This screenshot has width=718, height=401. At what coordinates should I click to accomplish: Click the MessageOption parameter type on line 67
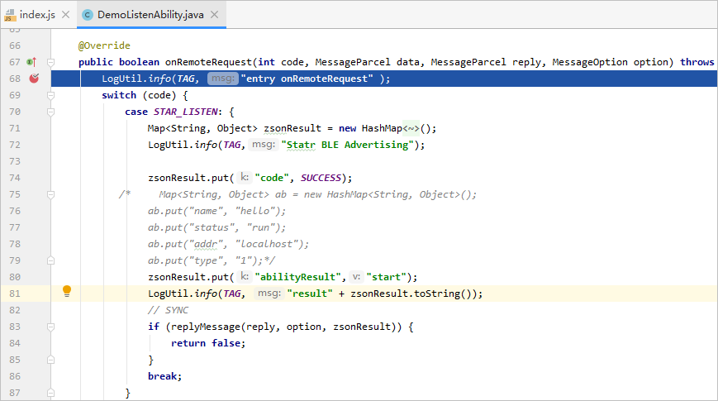point(590,62)
